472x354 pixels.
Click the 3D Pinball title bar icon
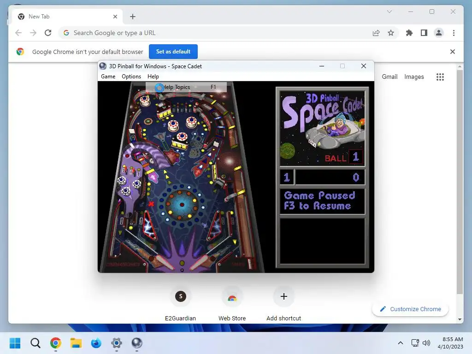coord(103,66)
